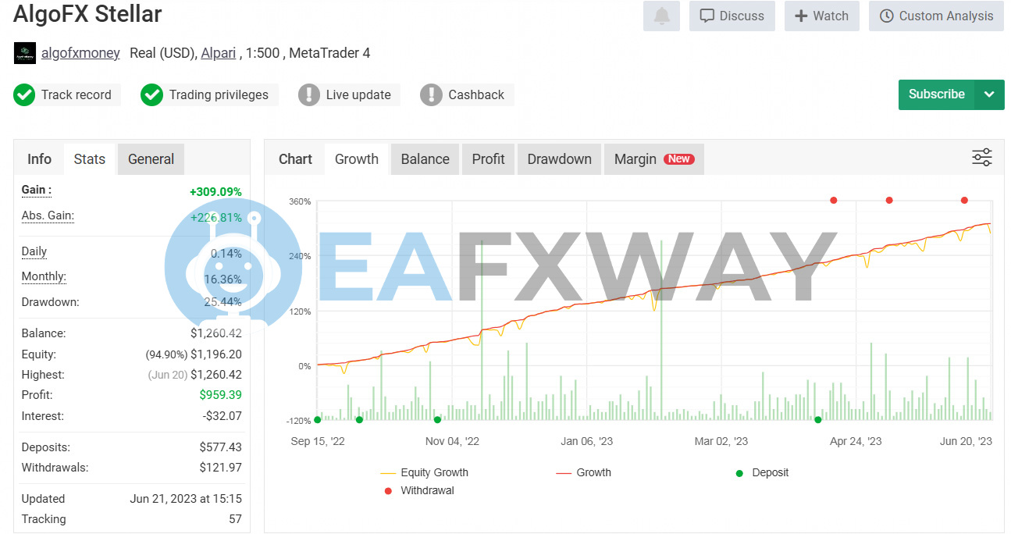Switch to the Profit chart tab
The width and height of the screenshot is (1011, 534).
click(489, 159)
